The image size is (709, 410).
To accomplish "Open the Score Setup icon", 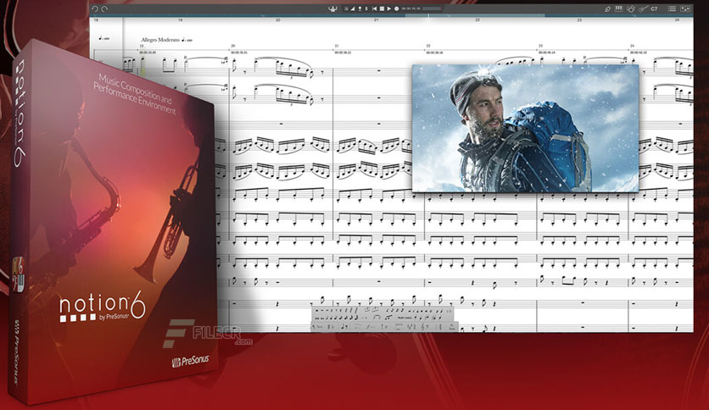I will (608, 8).
